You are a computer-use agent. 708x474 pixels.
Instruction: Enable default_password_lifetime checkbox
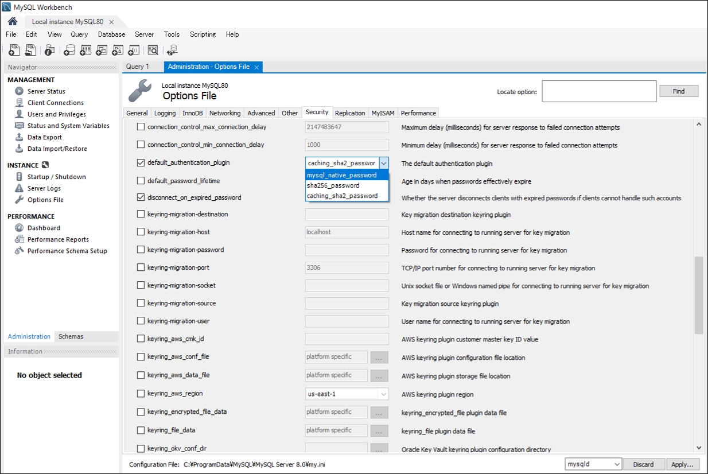[141, 181]
